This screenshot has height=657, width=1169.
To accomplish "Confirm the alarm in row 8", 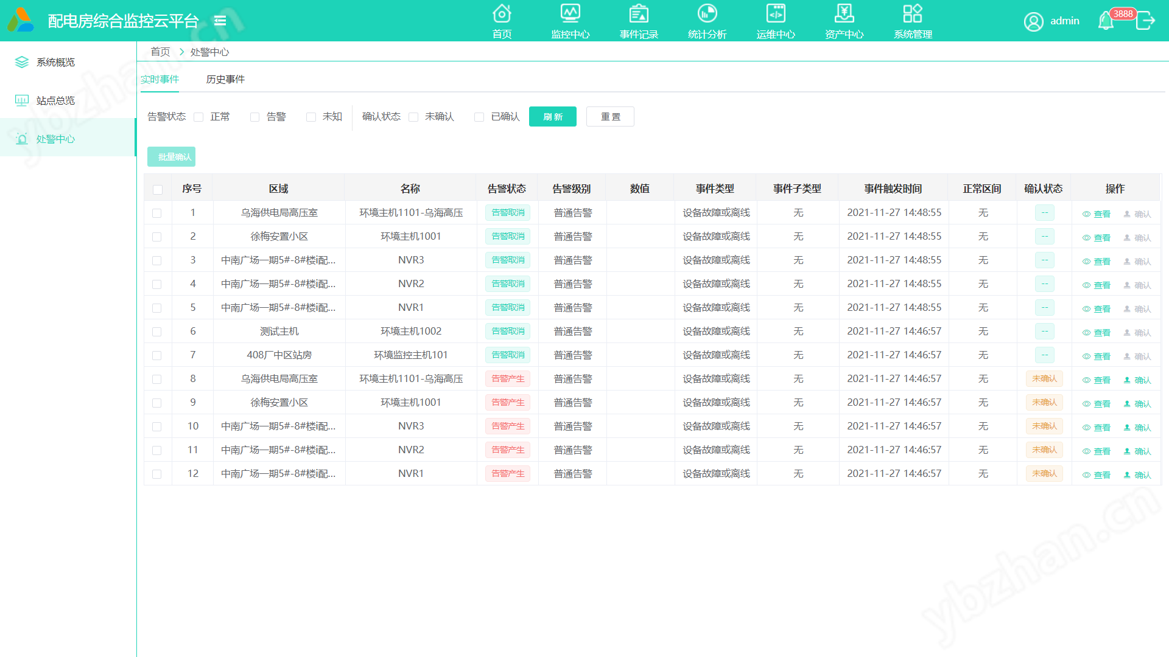I will (x=1137, y=380).
